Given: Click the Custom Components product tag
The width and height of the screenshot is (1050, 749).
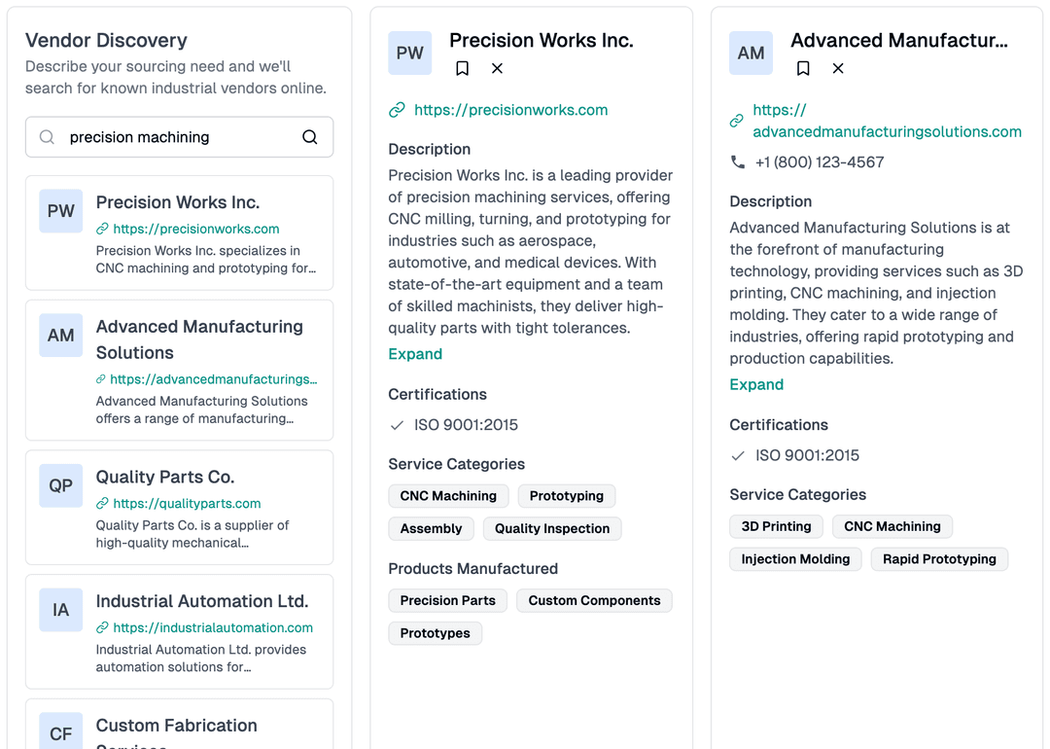Looking at the screenshot, I should pos(594,600).
